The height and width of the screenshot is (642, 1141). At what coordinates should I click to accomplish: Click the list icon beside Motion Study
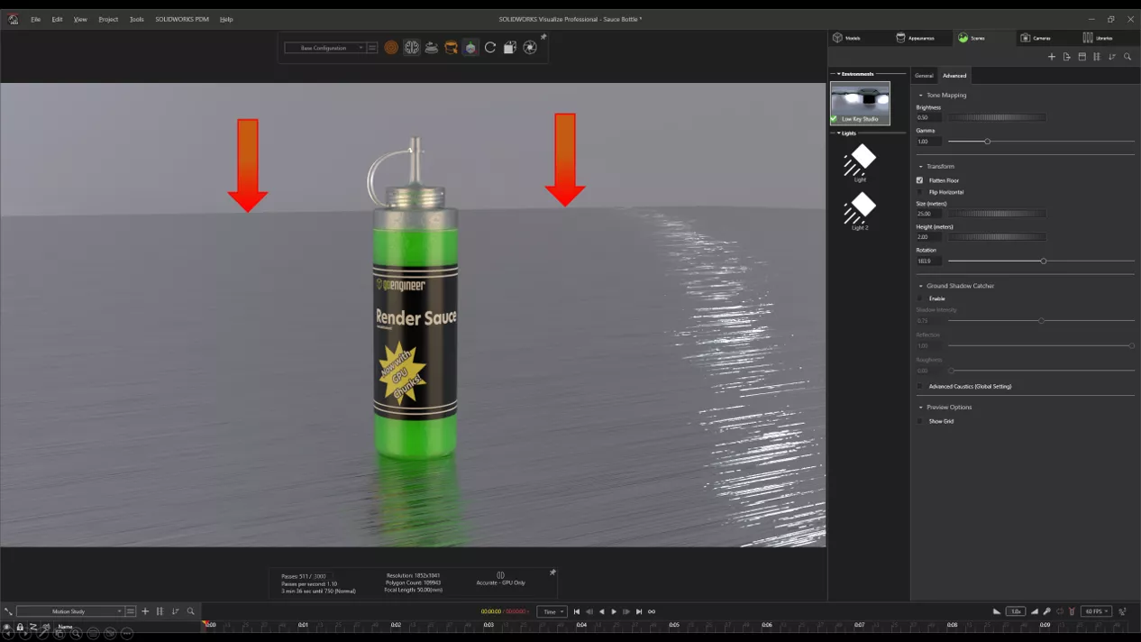pyautogui.click(x=131, y=611)
